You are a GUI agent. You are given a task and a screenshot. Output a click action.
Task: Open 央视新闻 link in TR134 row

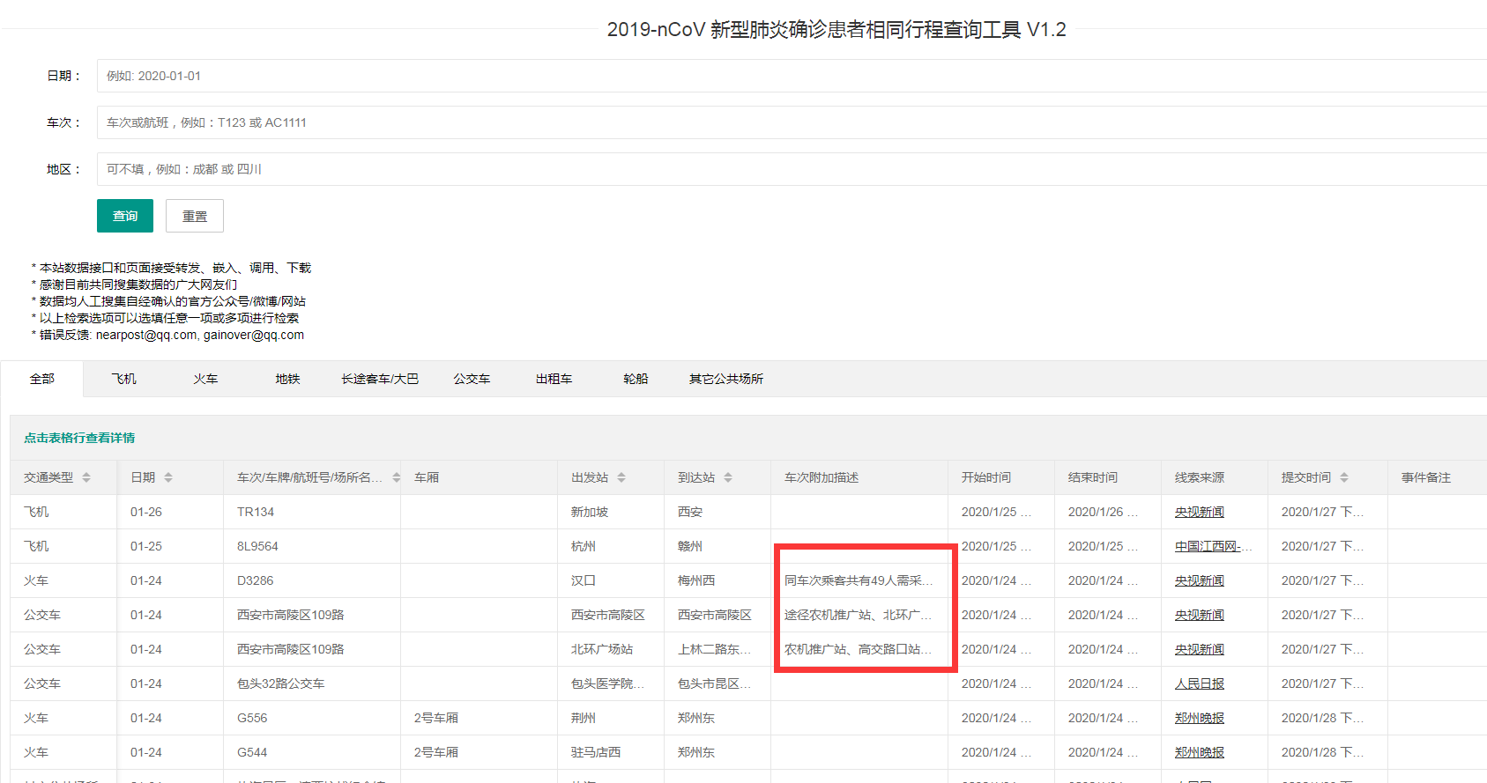pyautogui.click(x=1199, y=512)
